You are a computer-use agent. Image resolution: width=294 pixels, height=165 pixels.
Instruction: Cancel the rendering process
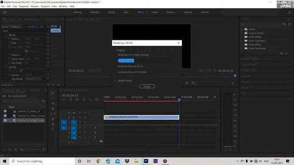(147, 86)
